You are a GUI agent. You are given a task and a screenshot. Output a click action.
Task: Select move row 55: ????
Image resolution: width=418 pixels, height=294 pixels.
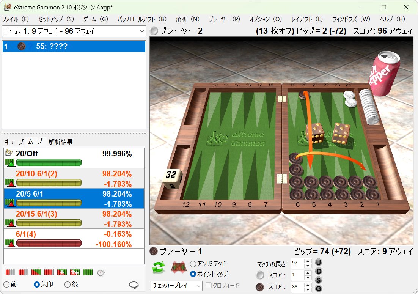tap(74, 46)
